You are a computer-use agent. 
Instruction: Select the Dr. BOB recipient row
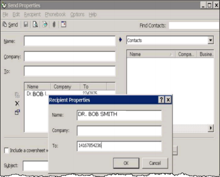(70, 93)
